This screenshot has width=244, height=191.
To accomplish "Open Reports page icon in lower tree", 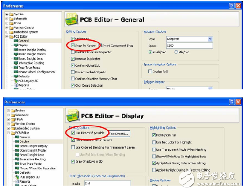I will click(x=17, y=182).
